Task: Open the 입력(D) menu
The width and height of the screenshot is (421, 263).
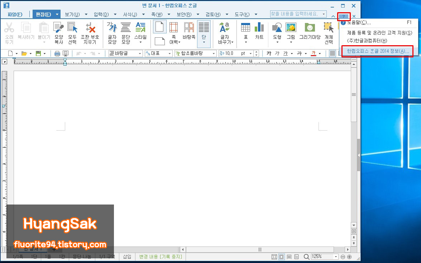Action: point(101,14)
